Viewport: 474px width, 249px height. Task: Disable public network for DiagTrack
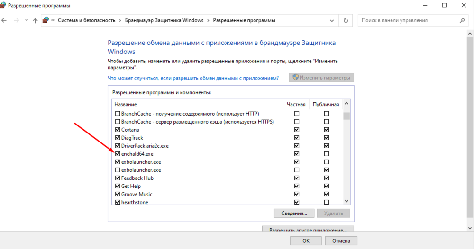click(327, 138)
